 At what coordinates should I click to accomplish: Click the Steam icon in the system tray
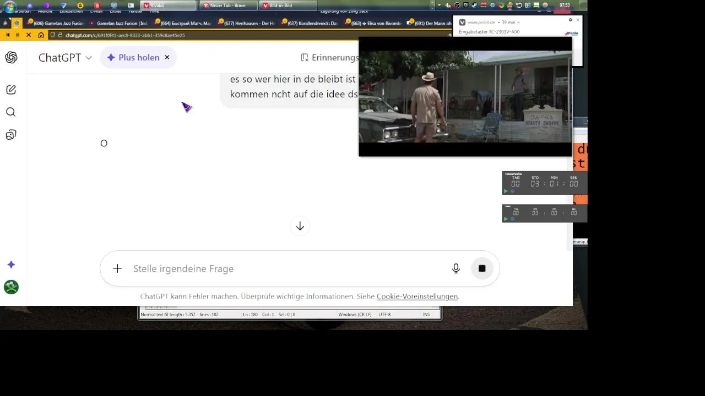click(x=474, y=5)
